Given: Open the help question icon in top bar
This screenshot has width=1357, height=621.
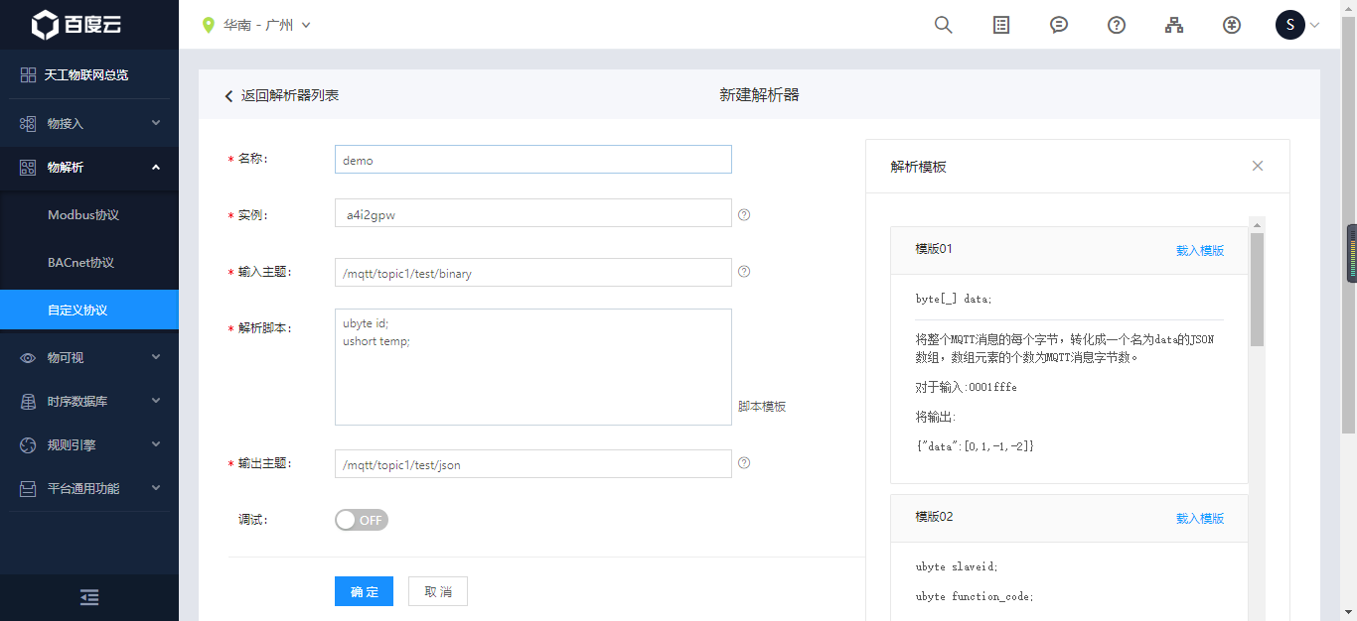Looking at the screenshot, I should [1117, 25].
